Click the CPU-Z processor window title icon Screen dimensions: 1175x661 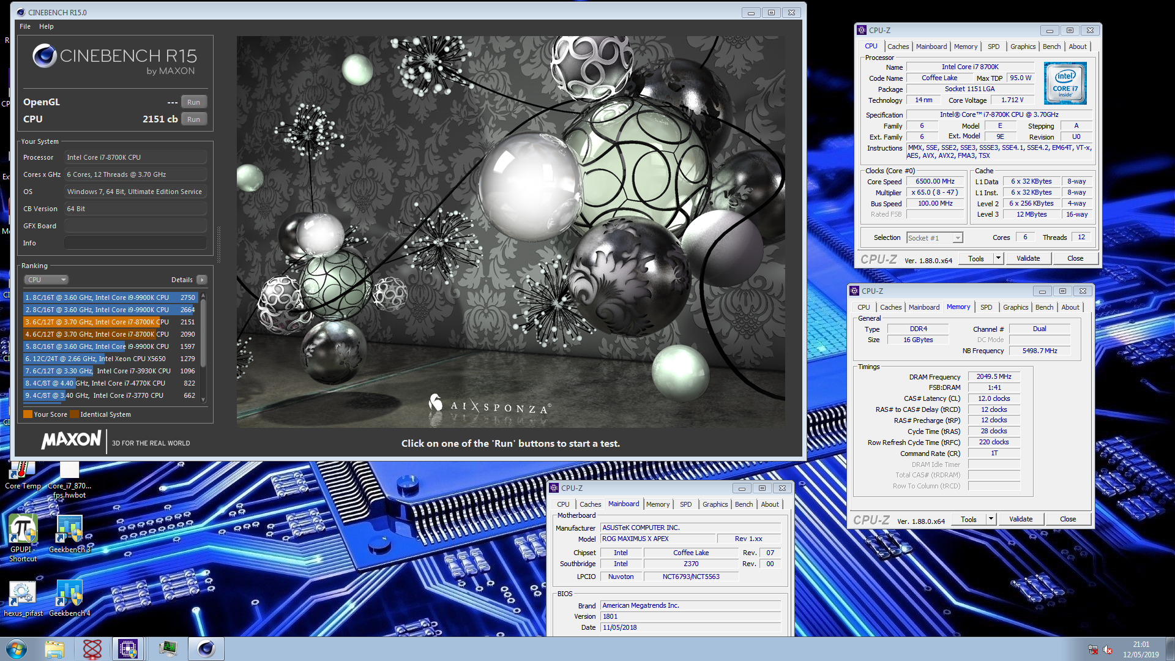click(862, 30)
